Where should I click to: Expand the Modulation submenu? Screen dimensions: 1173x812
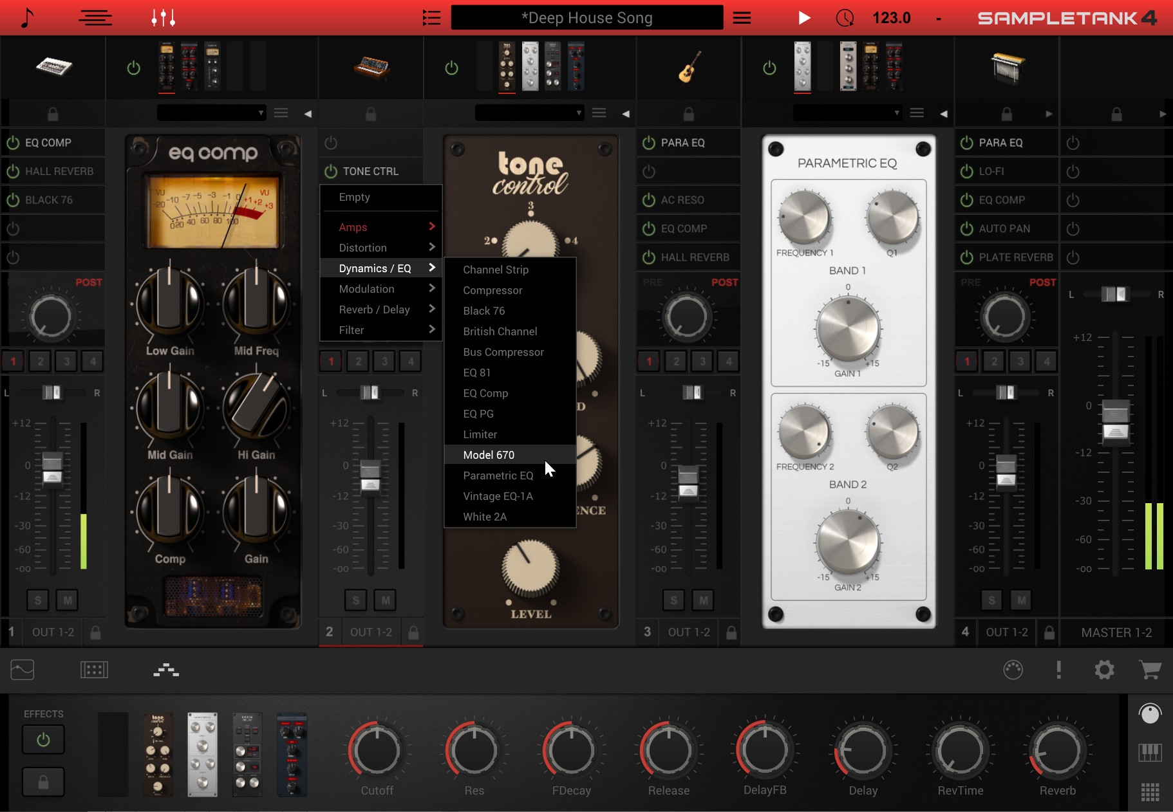click(381, 289)
